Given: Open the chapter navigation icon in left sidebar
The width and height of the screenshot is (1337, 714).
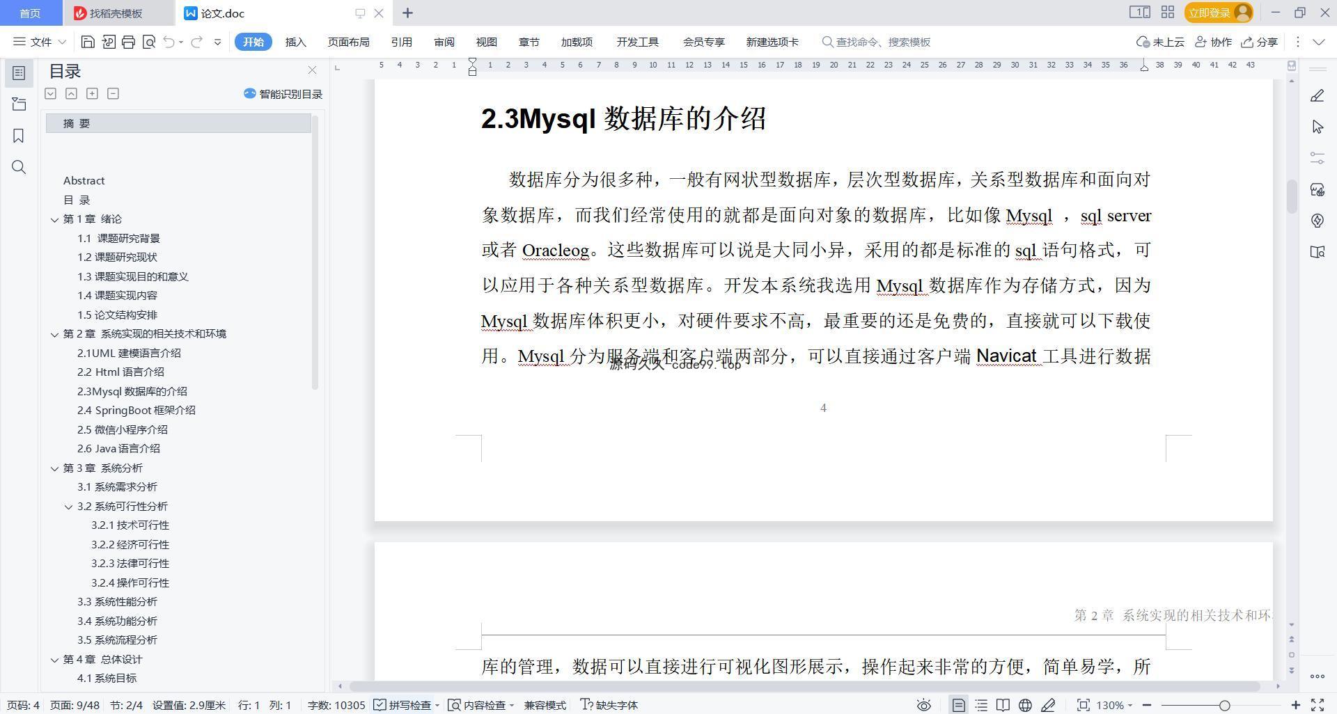Looking at the screenshot, I should coord(19,104).
